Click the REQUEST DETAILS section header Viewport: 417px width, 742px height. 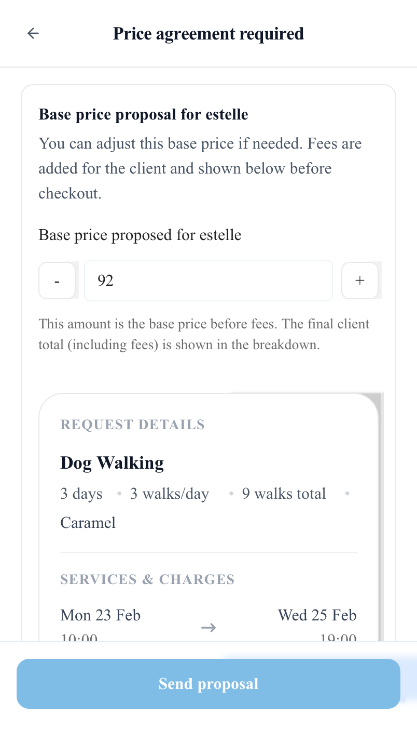(x=132, y=424)
